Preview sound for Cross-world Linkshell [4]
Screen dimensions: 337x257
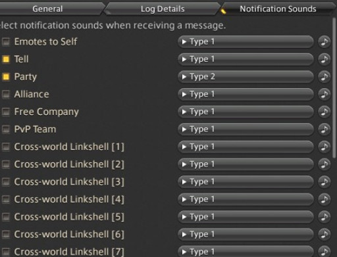pyautogui.click(x=324, y=199)
